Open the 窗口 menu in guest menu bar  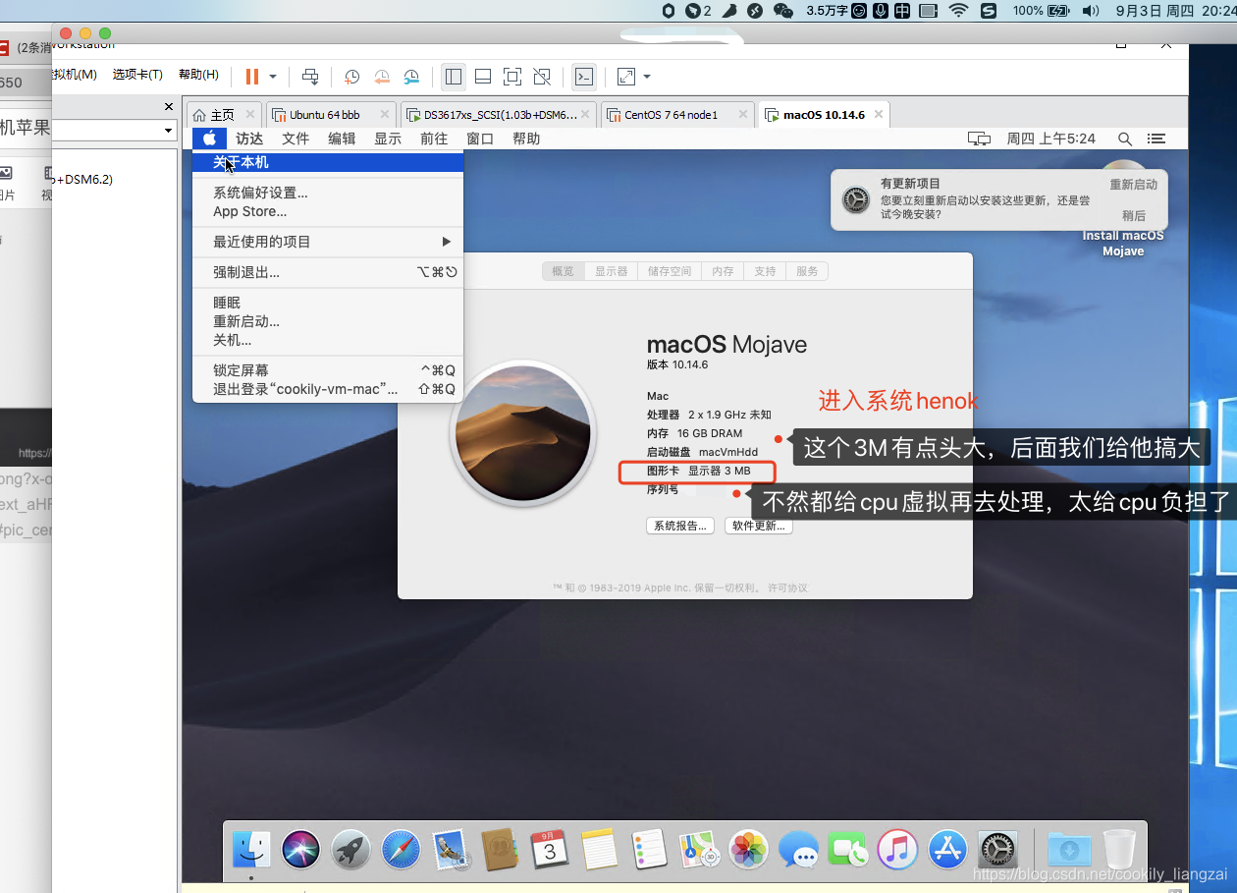pos(480,139)
